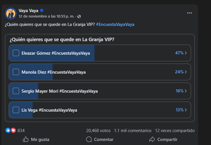
Task: Click the blue verified badge icon
Action: pyautogui.click(x=42, y=11)
